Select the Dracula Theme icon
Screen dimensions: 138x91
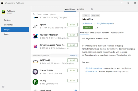pos(35,72)
